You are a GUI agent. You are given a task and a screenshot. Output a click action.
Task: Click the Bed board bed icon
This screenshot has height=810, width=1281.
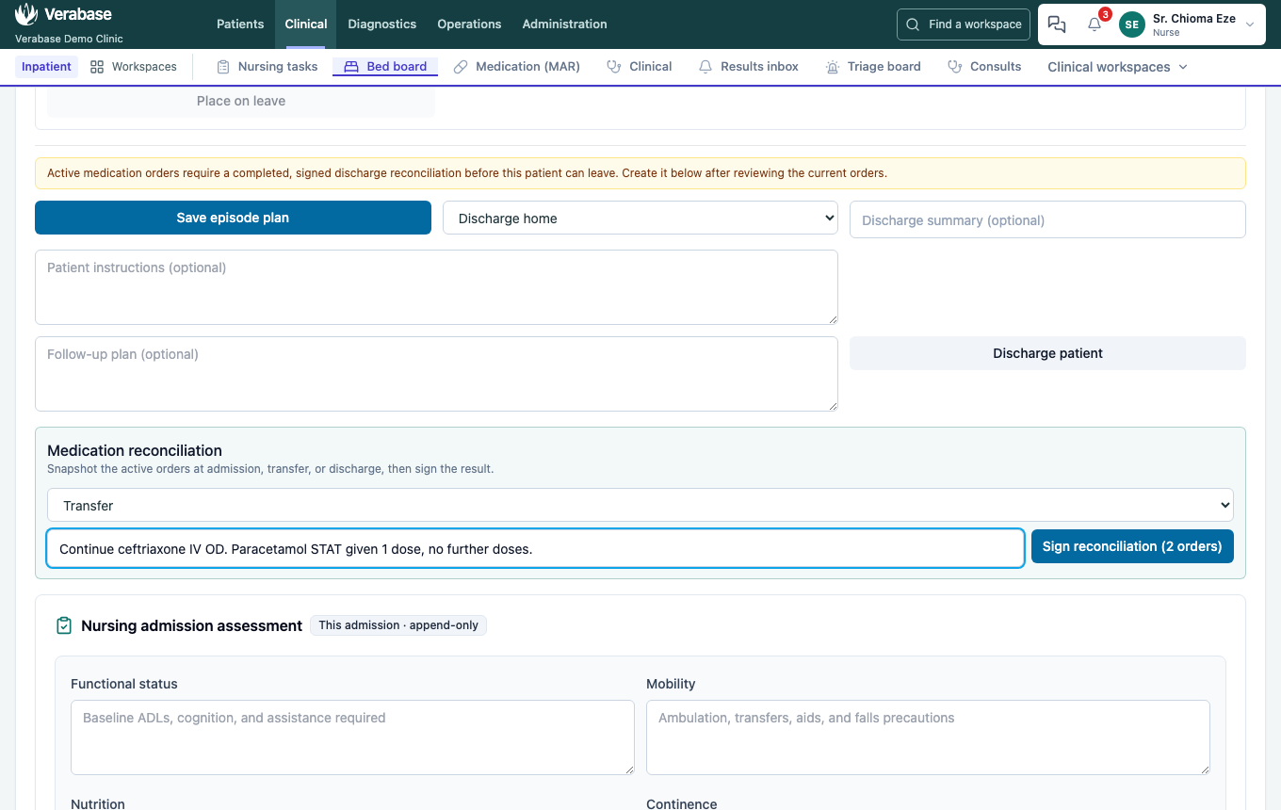[351, 67]
